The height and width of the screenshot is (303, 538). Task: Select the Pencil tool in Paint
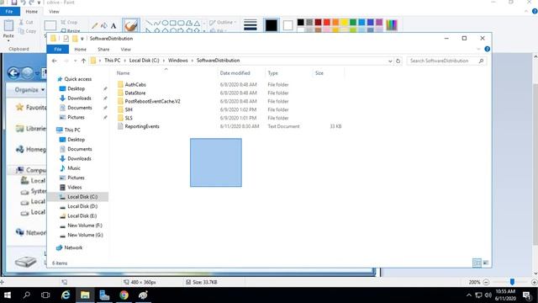click(95, 25)
